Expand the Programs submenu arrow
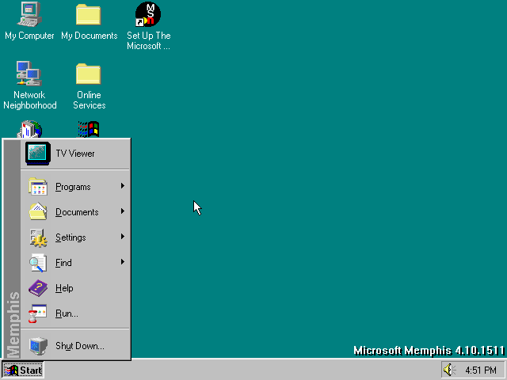This screenshot has width=507, height=380. pyautogui.click(x=123, y=186)
